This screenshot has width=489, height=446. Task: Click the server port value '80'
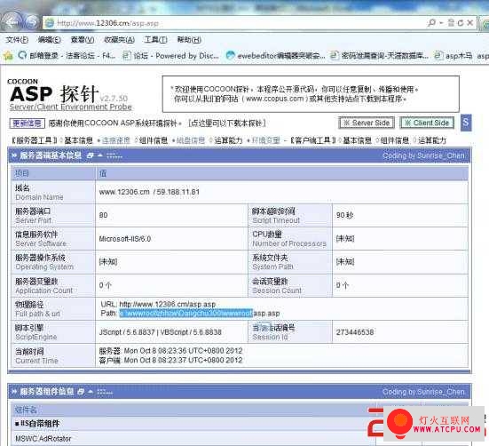point(103,215)
